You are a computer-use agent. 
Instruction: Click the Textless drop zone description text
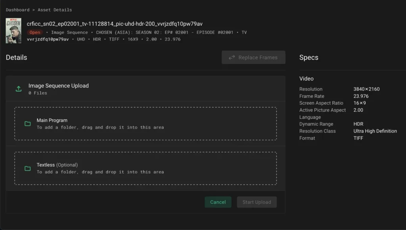[100, 172]
